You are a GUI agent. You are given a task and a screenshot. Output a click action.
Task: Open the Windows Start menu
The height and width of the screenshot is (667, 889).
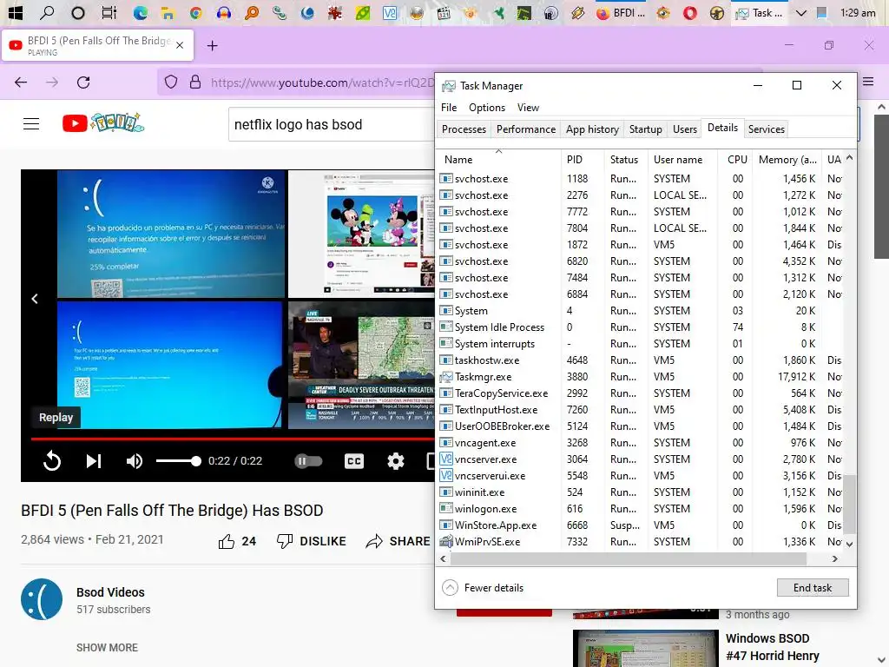(x=16, y=12)
